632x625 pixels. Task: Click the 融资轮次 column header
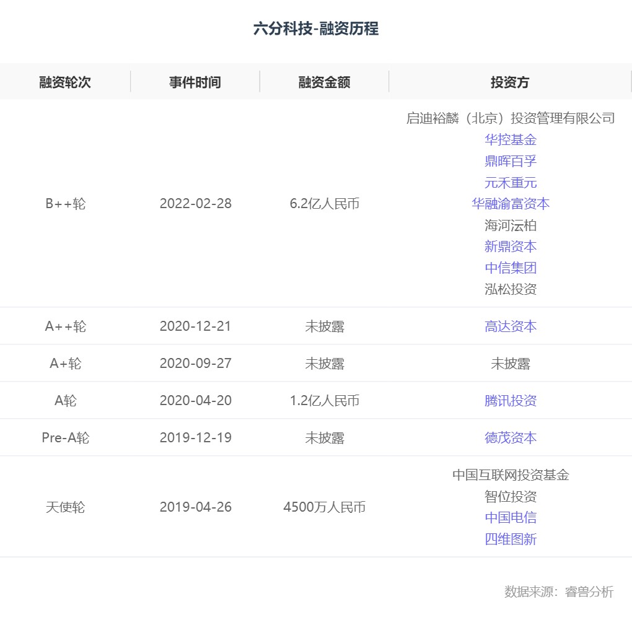[65, 82]
